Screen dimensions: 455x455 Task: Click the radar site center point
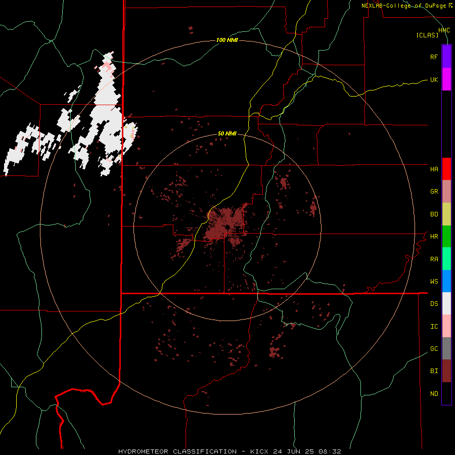pyautogui.click(x=228, y=226)
